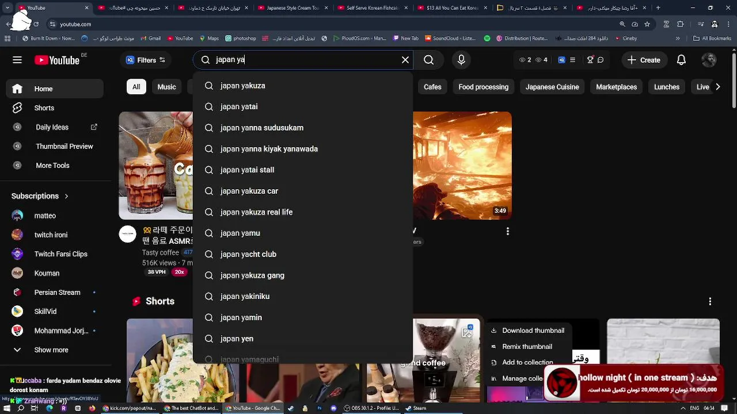Select the Lunches chip
This screenshot has height=414, width=737.
point(667,87)
